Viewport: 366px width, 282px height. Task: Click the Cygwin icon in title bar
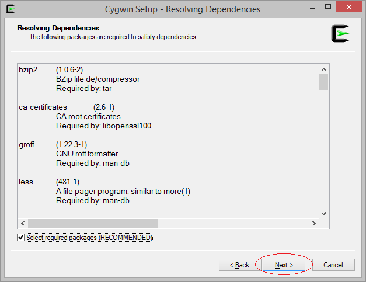coord(11,9)
